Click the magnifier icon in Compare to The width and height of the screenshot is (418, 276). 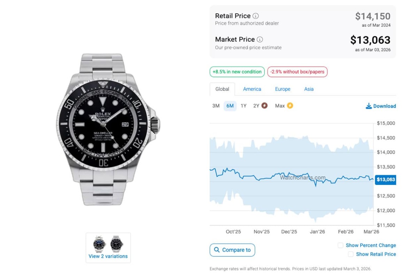point(217,250)
